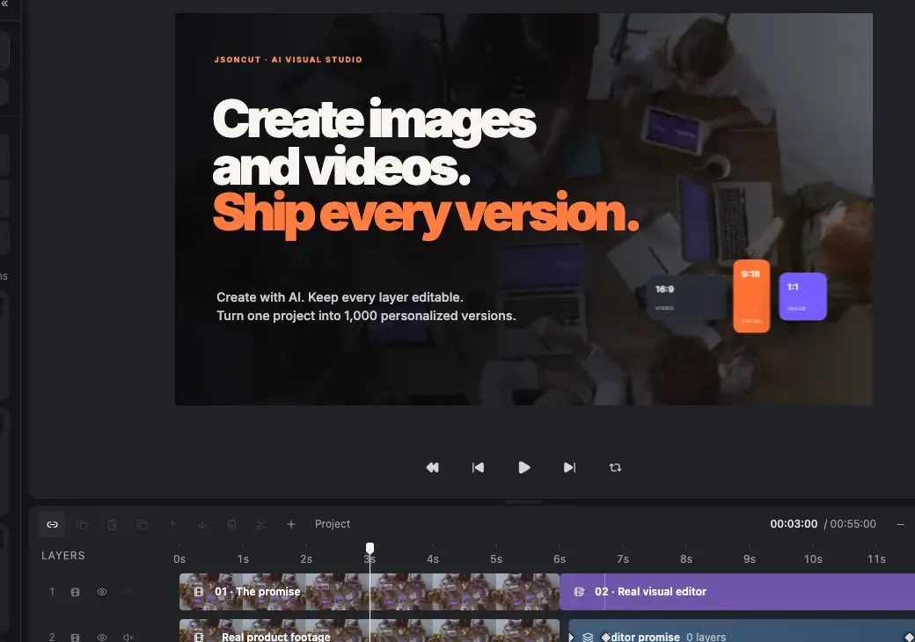Click the layer 1 number label
This screenshot has width=915, height=642.
[52, 592]
